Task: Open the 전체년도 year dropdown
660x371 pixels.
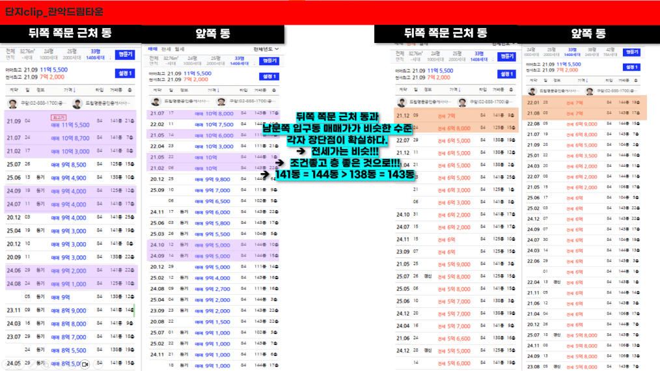Action: 266,49
